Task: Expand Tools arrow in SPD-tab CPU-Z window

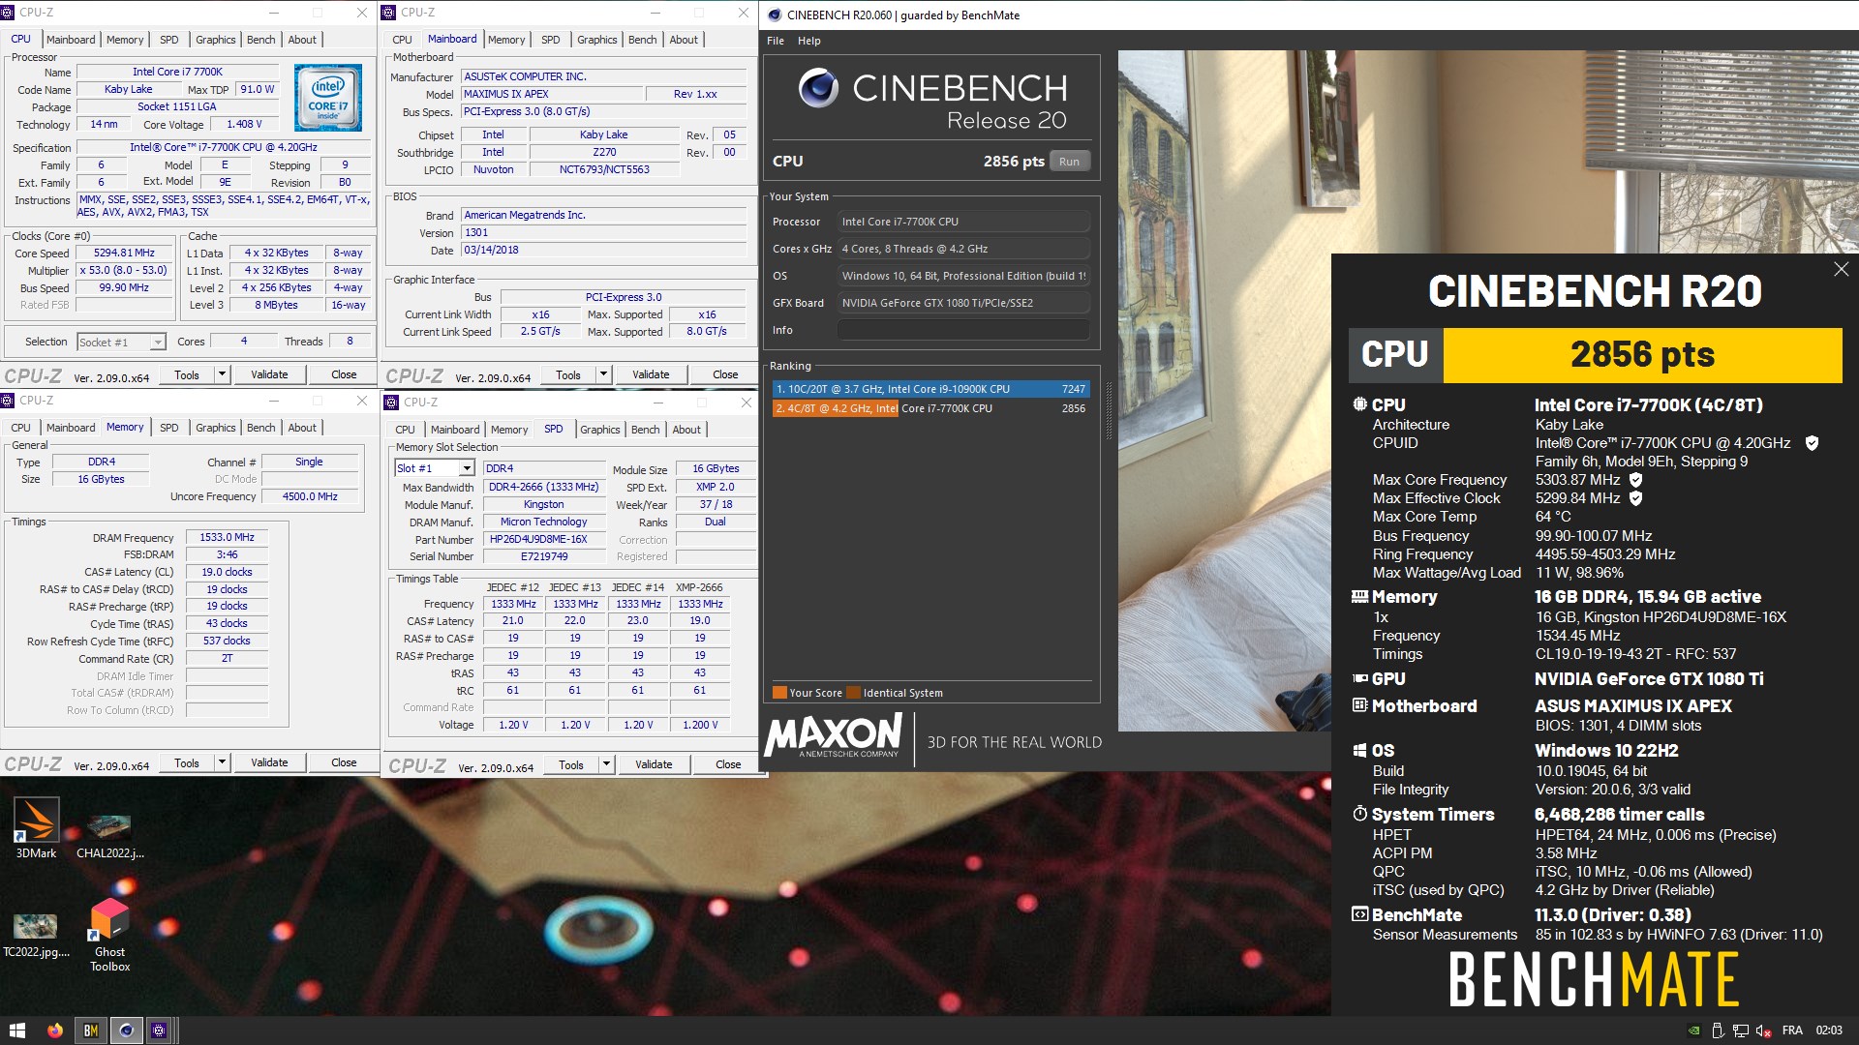Action: point(606,764)
